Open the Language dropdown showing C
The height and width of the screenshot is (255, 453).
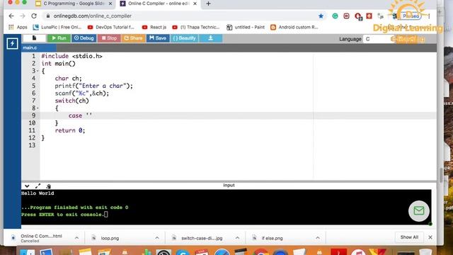click(379, 39)
